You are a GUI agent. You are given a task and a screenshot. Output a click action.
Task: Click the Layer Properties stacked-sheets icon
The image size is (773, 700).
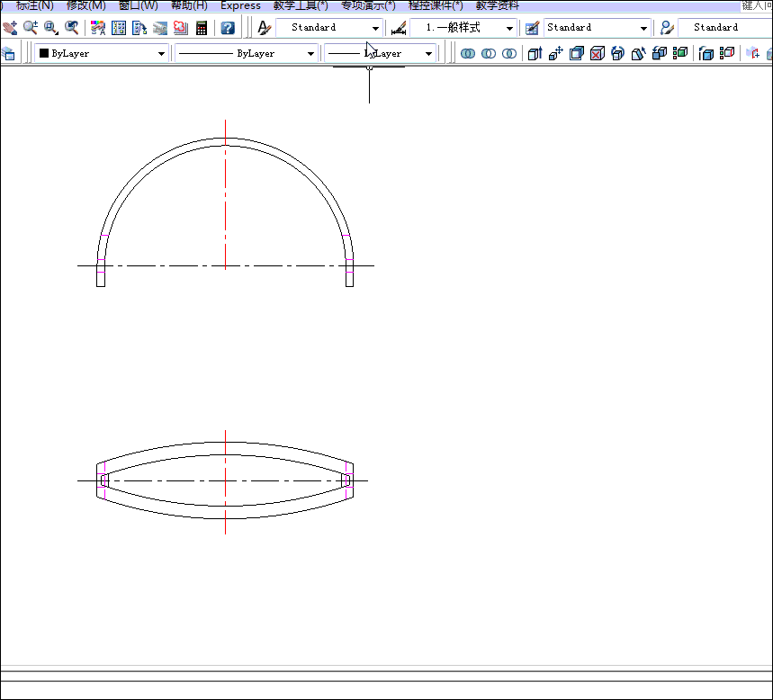tap(8, 53)
